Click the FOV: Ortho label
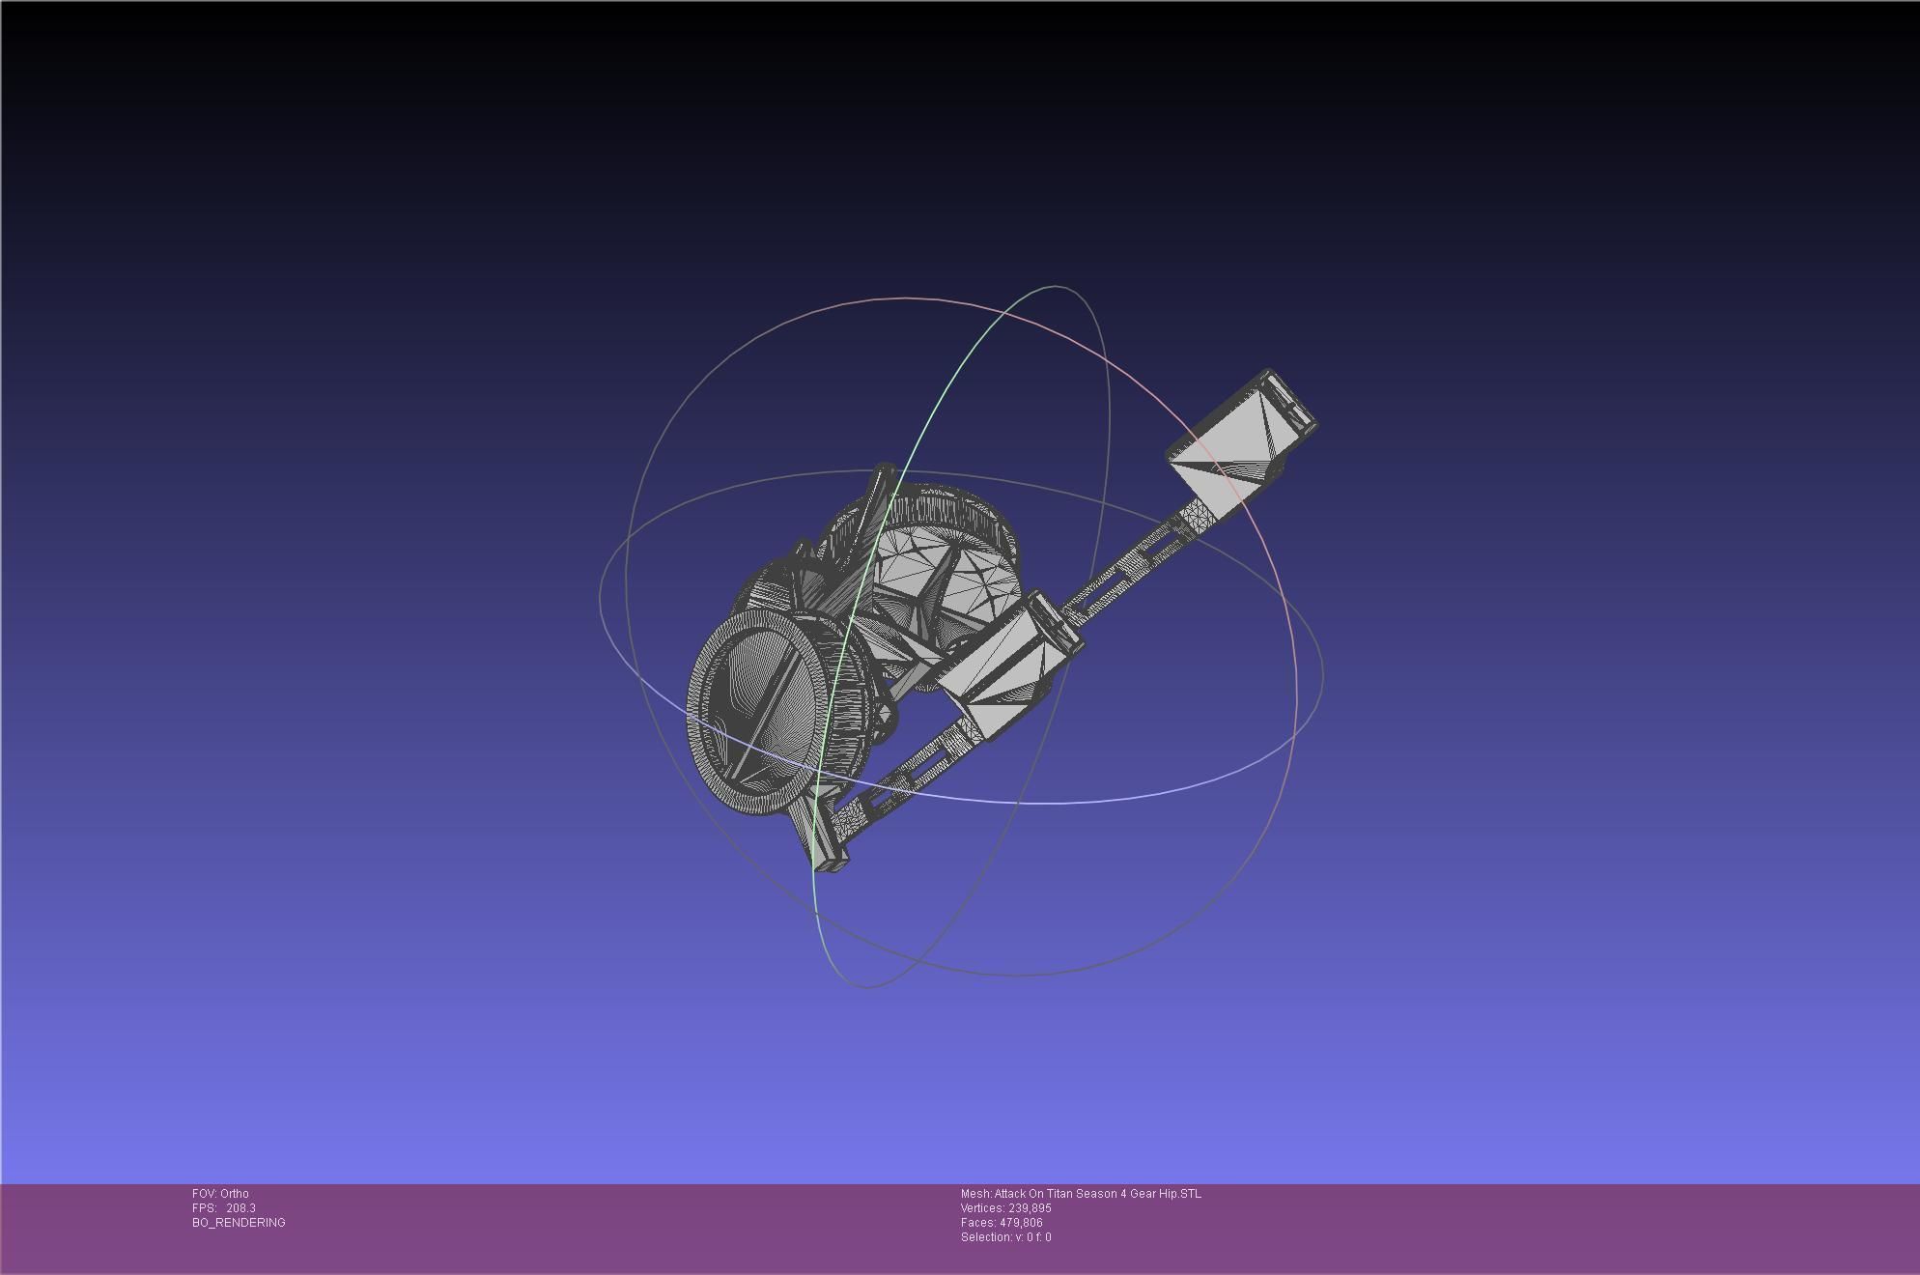Viewport: 1920px width, 1275px height. tap(220, 1194)
